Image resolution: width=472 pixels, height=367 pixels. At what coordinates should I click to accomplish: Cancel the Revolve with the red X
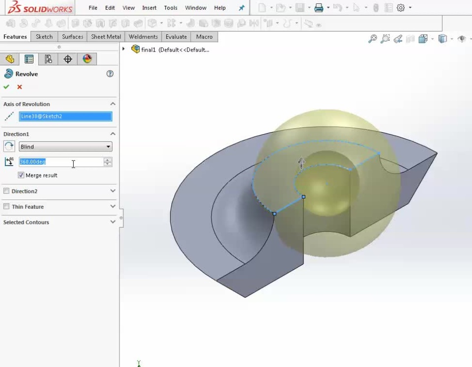[20, 87]
